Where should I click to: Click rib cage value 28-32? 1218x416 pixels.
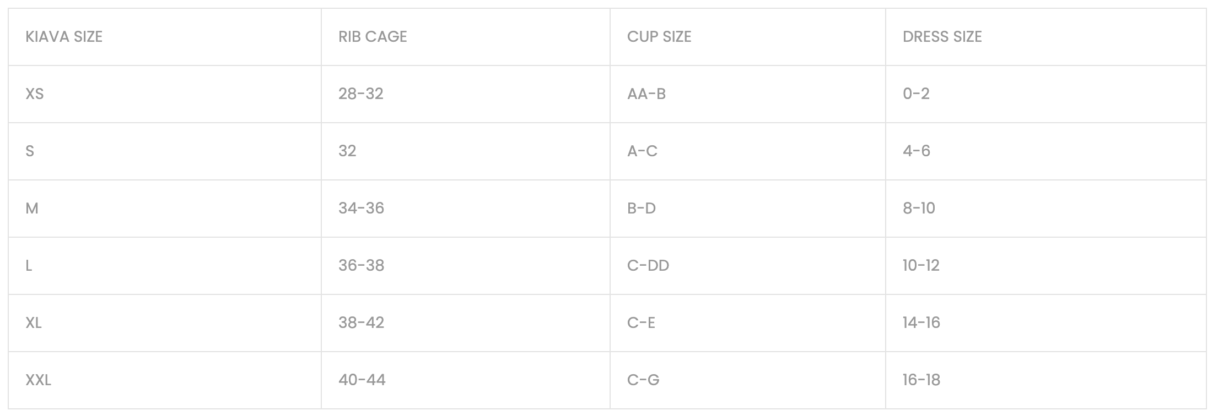tap(360, 94)
